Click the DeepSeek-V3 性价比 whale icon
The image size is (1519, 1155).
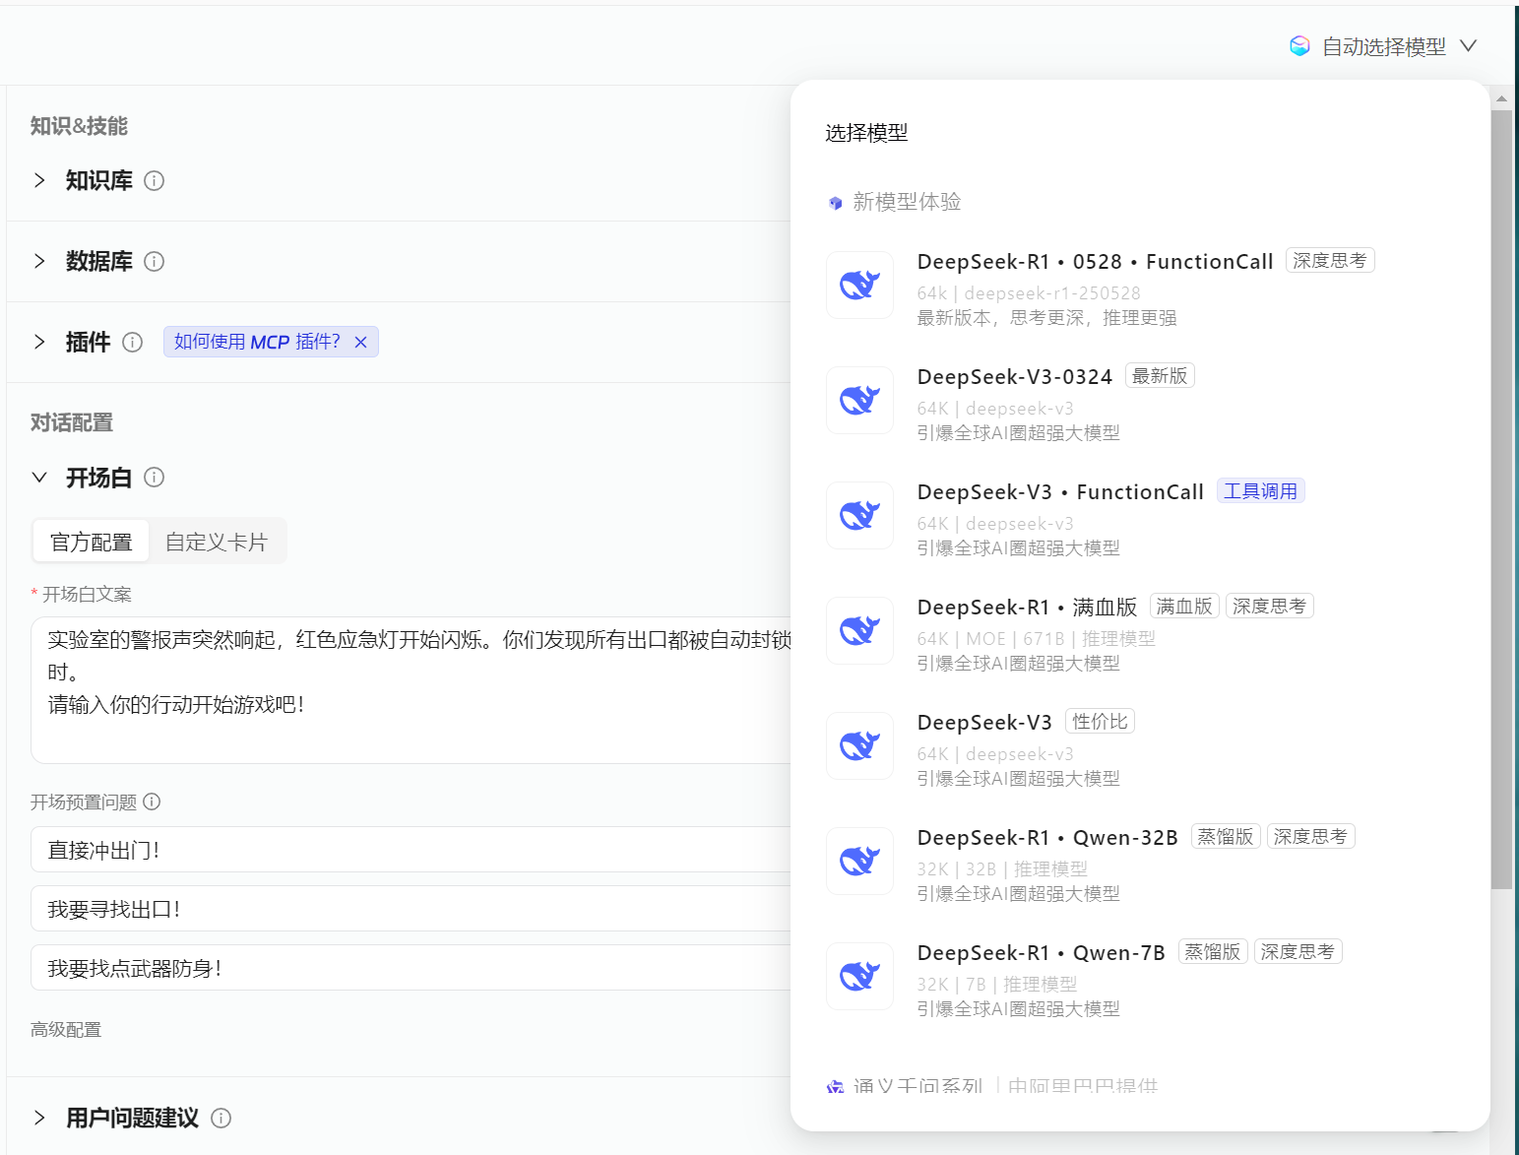[859, 746]
